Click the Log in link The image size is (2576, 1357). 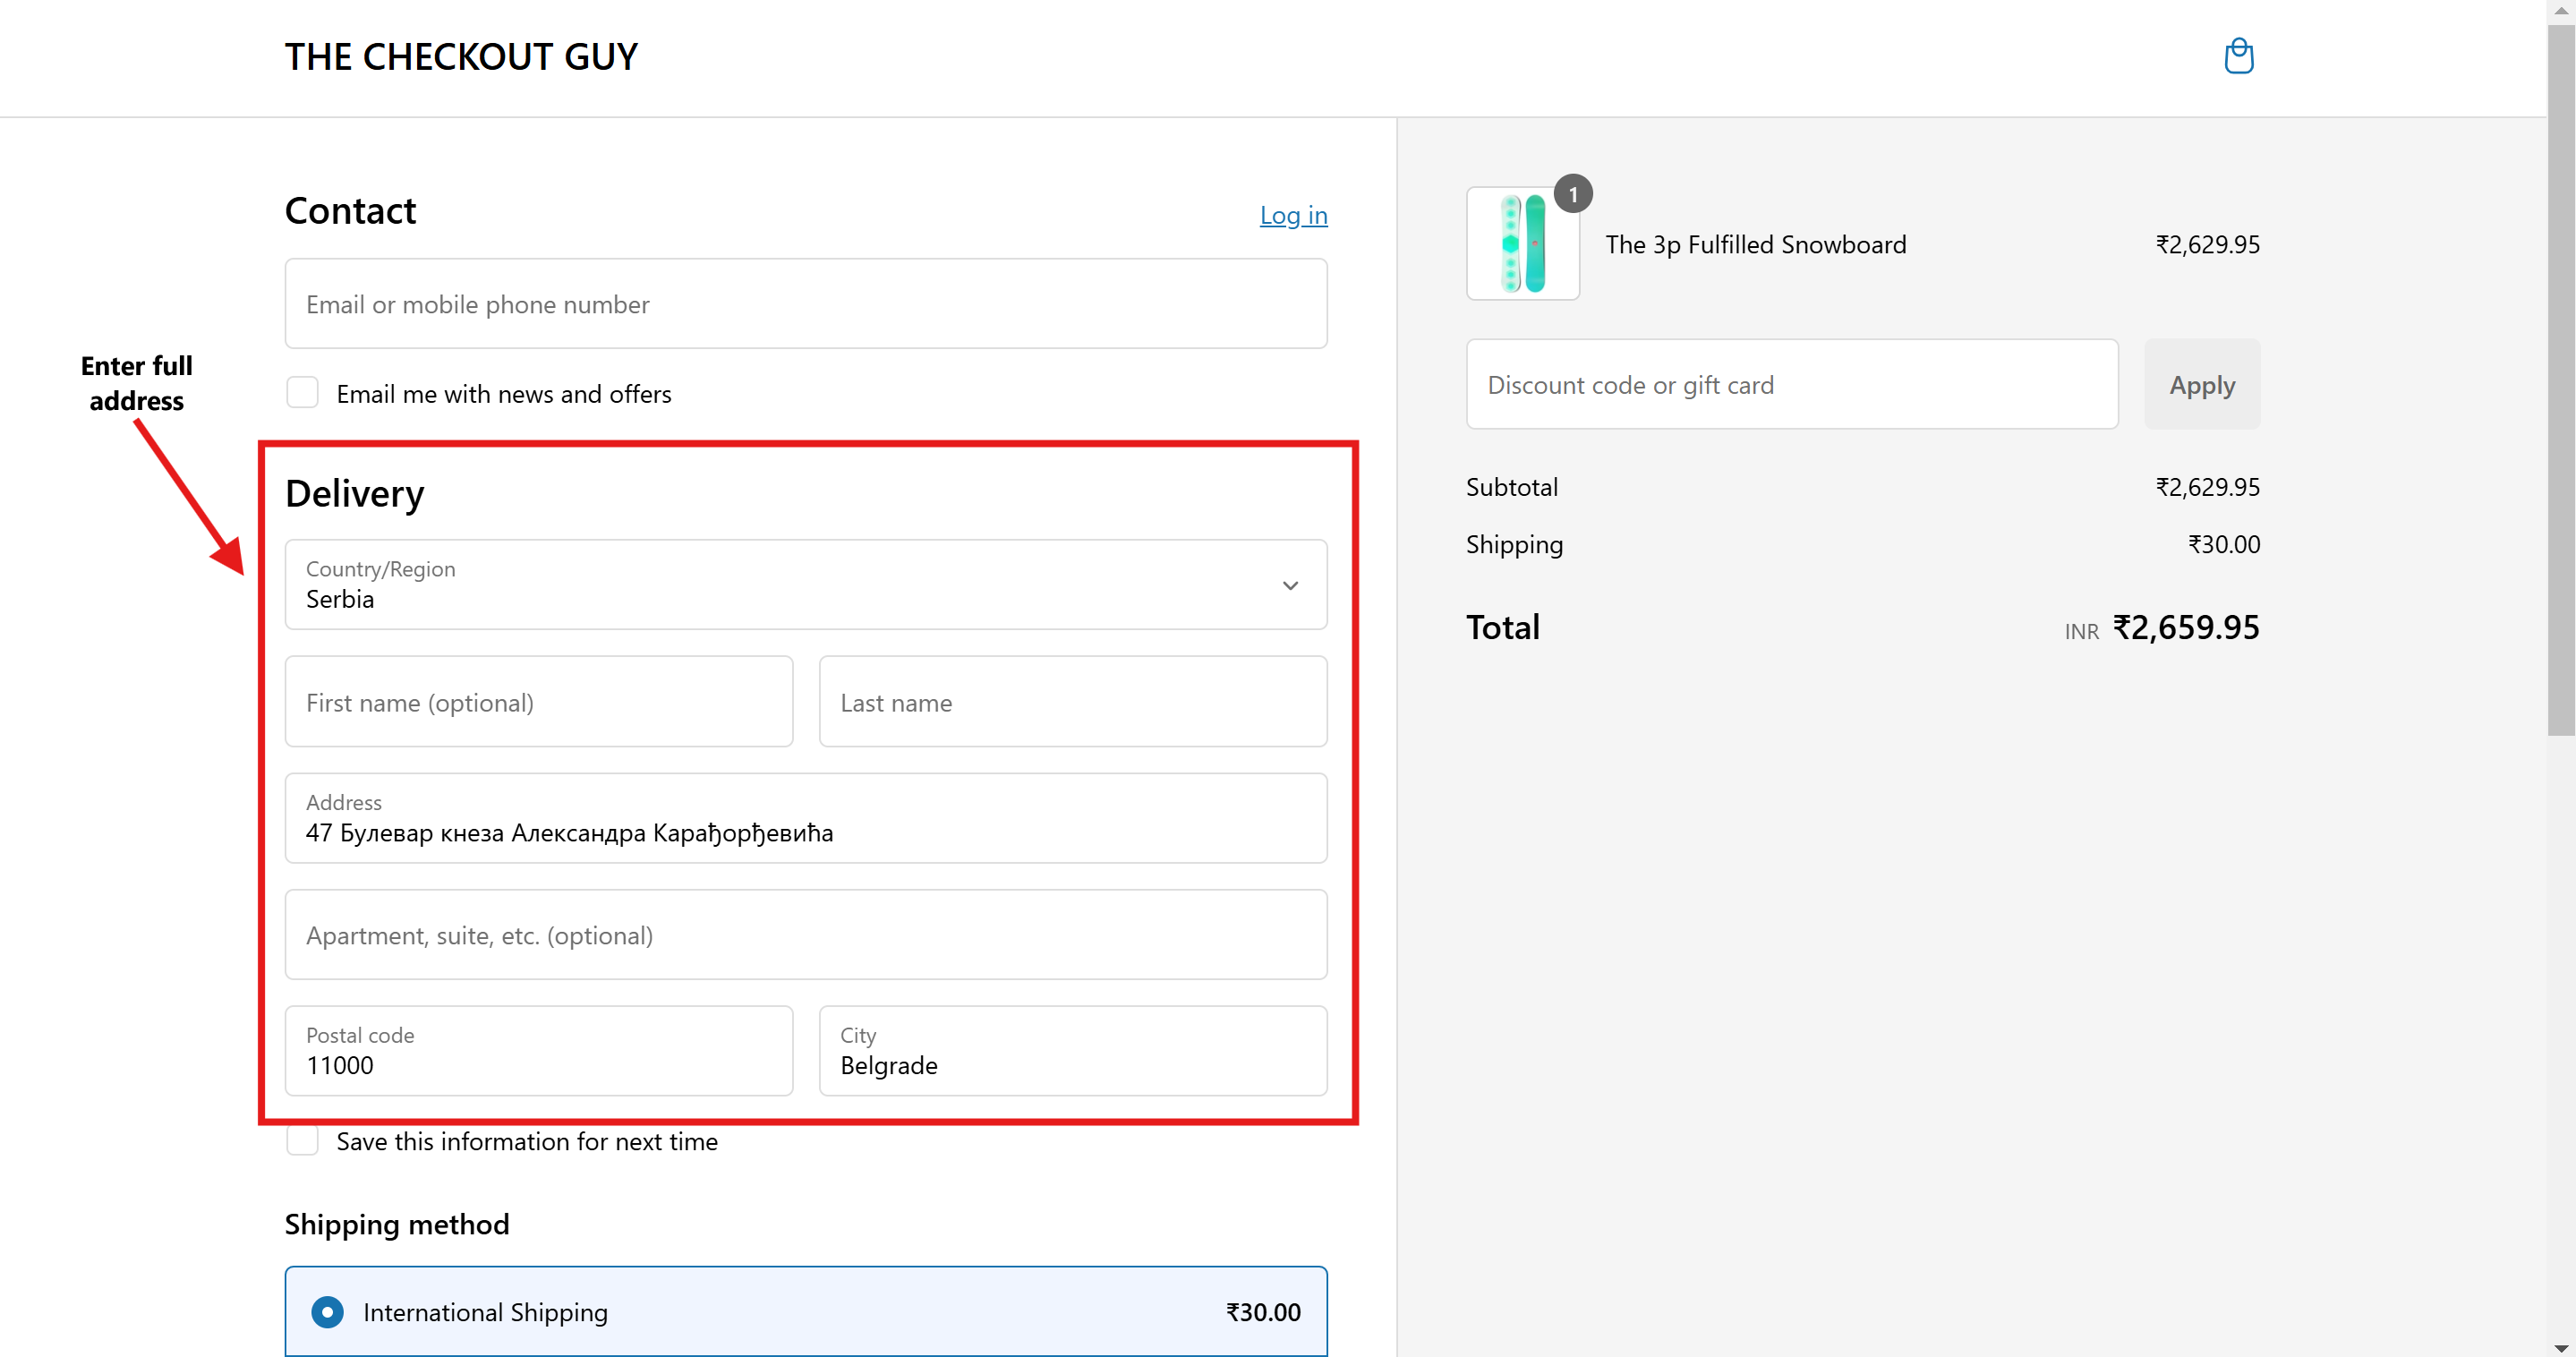(x=1293, y=215)
